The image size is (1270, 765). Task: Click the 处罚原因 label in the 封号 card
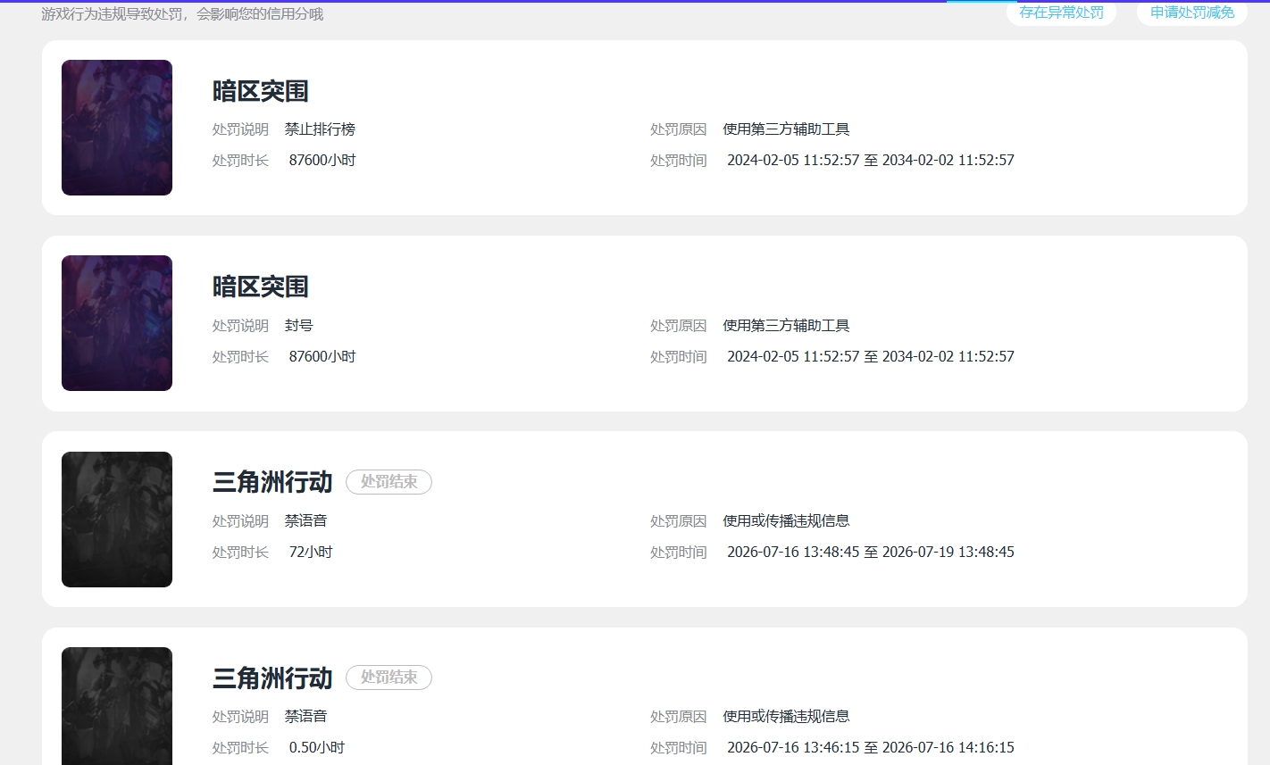click(678, 326)
